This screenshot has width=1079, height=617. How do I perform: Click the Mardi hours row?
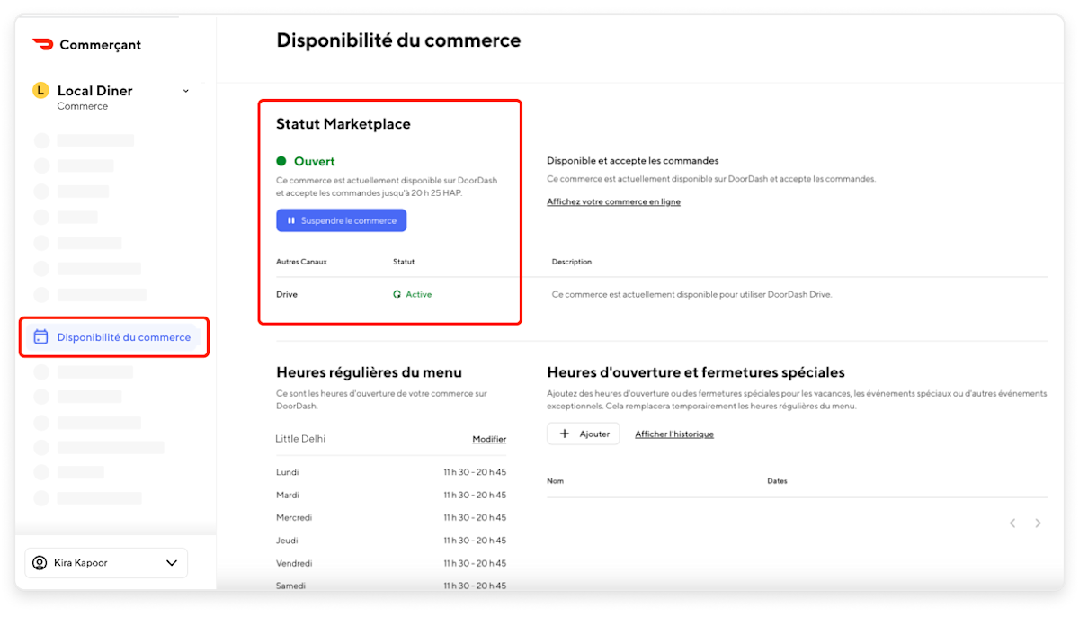pyautogui.click(x=391, y=495)
